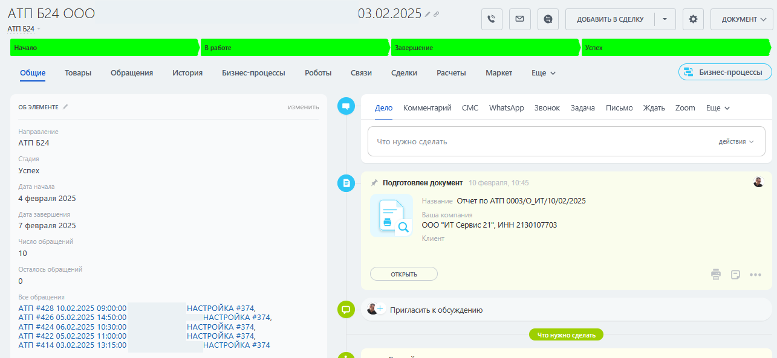Screen dimensions: 777x358
Task: Expand the ДОБАВИТЬ В СДЕЛКУ dropdown arrow
Action: tap(665, 19)
